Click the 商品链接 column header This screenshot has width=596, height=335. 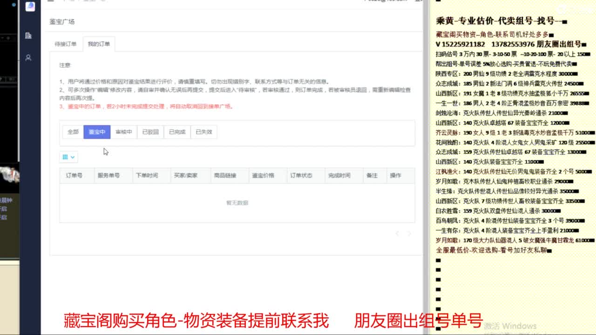225,175
